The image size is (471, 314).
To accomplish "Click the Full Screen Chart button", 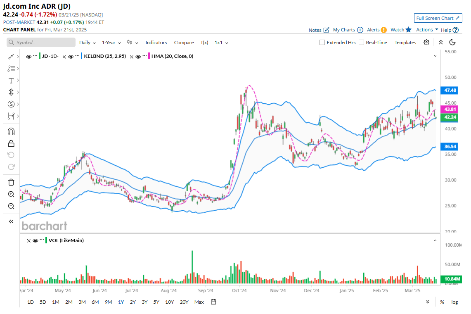I will 438,18.
